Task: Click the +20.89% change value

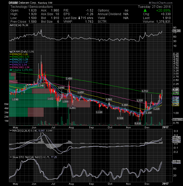Action: tap(163, 10)
